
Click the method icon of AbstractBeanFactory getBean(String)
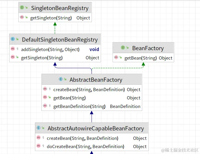pos(45,97)
